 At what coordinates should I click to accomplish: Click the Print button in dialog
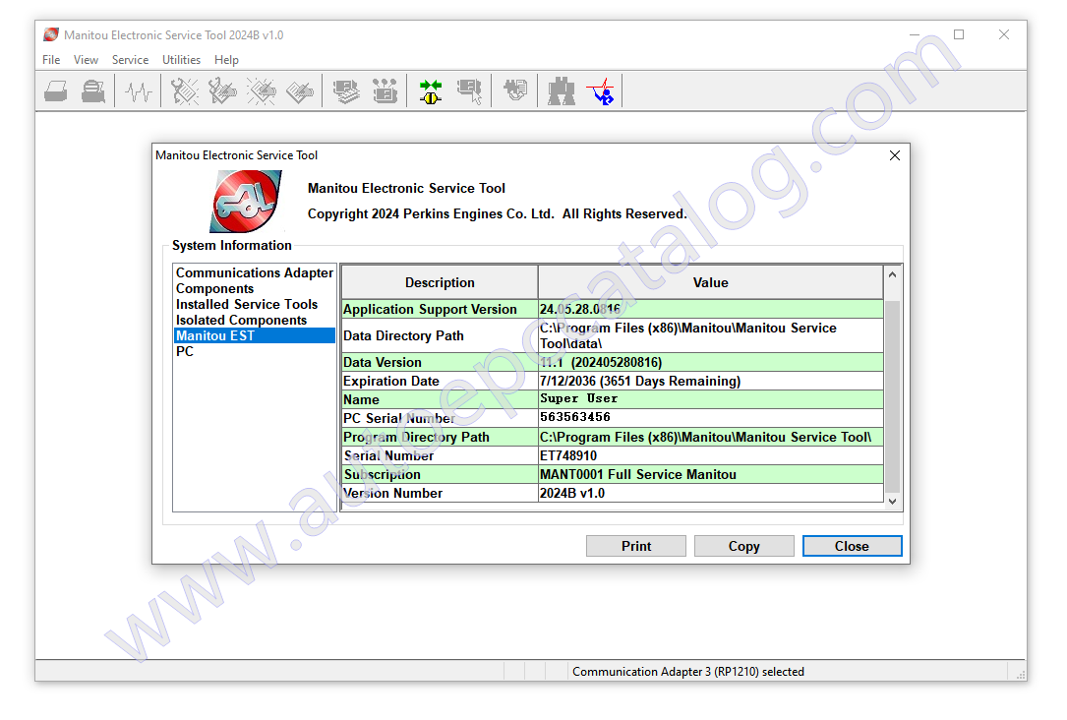point(636,546)
